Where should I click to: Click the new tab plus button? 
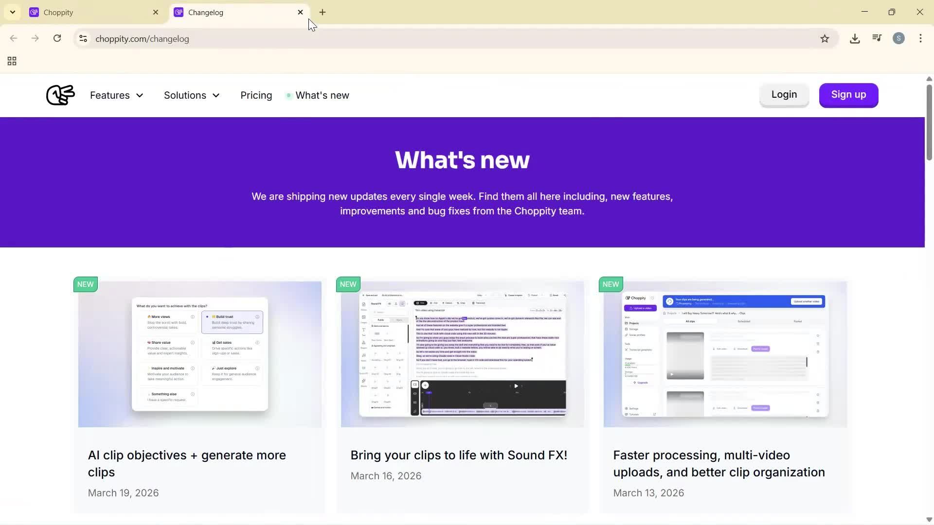click(323, 12)
